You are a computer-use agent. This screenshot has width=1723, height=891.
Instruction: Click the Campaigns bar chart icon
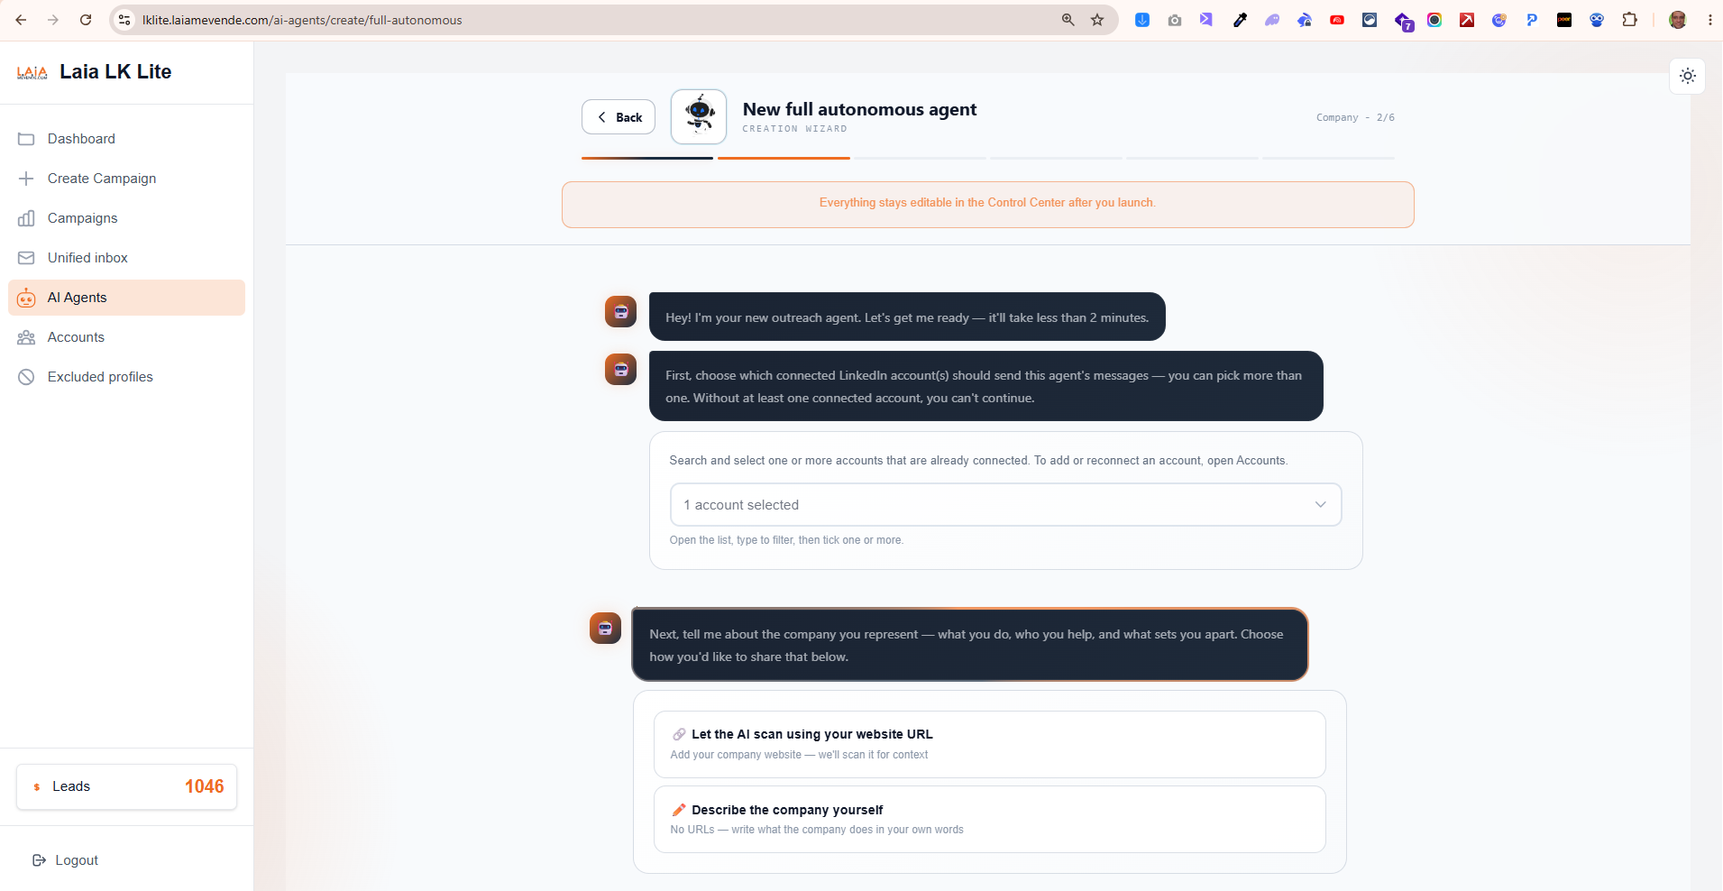point(26,218)
